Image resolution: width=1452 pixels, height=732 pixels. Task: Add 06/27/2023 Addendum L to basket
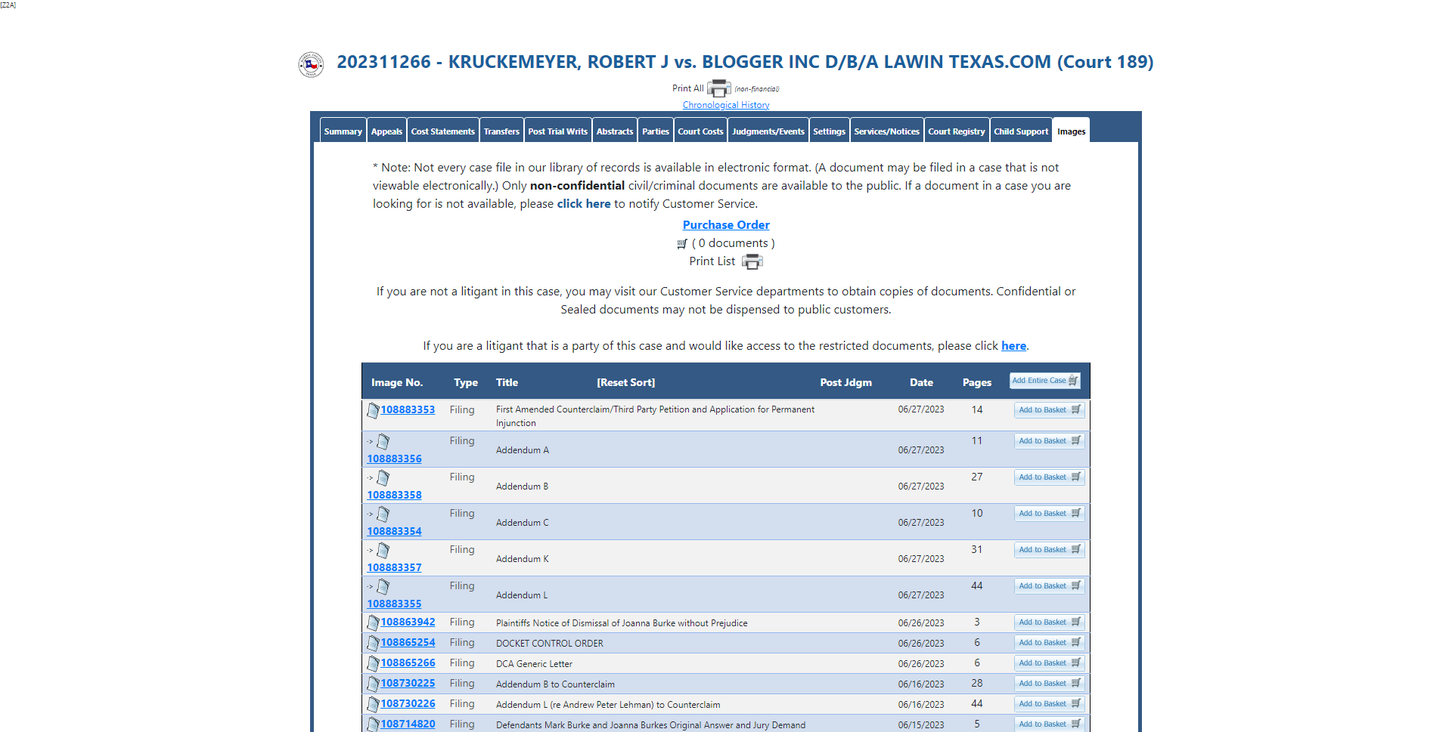coord(1050,586)
